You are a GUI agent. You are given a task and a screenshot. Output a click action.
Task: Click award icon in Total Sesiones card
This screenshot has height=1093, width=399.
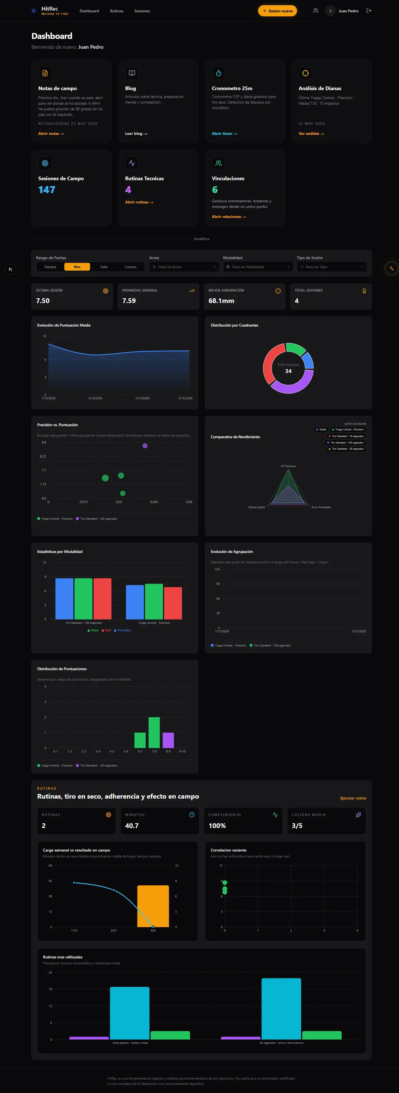(364, 291)
